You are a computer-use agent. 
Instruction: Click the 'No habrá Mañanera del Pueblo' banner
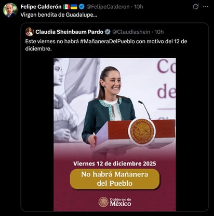(115, 179)
